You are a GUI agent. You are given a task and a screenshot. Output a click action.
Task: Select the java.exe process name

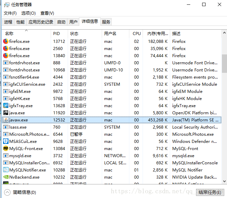(17, 113)
